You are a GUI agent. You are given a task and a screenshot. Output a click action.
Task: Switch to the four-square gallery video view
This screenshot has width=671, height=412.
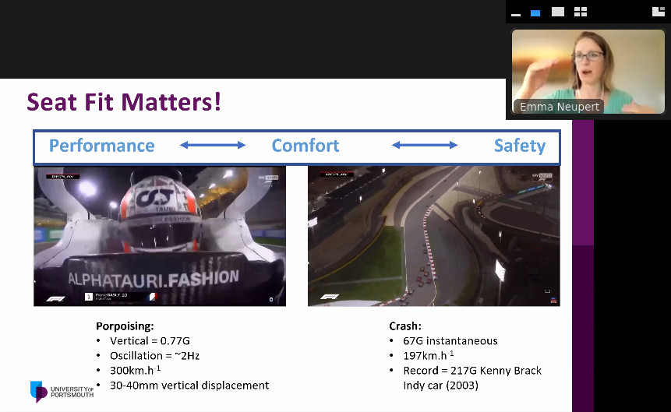(x=581, y=12)
